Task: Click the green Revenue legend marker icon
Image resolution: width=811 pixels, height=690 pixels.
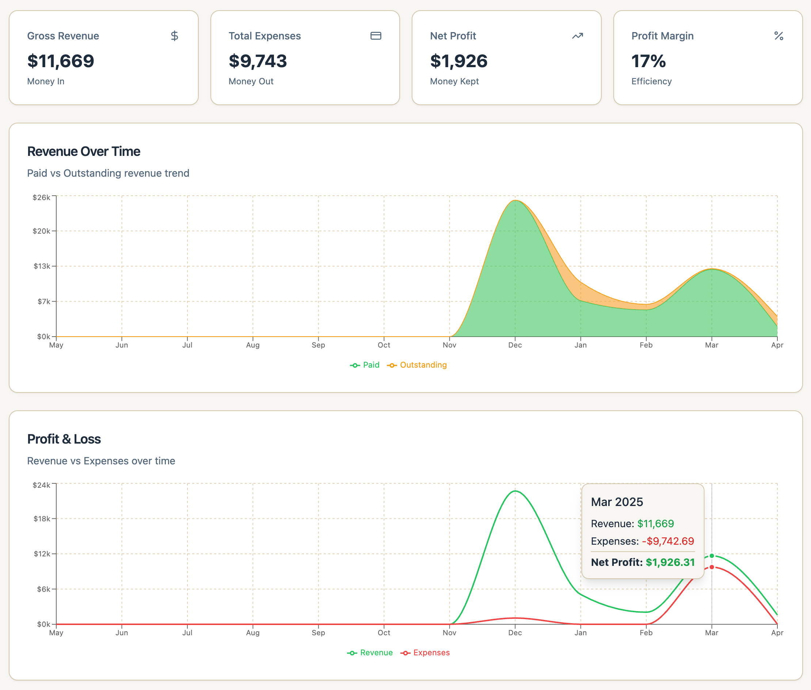Action: (x=352, y=653)
